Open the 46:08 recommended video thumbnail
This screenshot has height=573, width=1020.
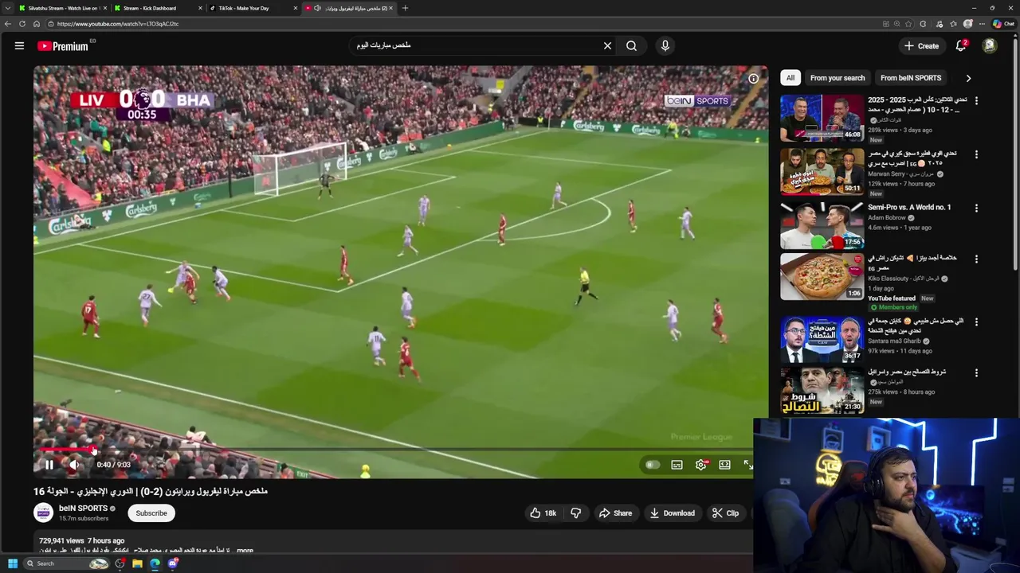coord(822,118)
